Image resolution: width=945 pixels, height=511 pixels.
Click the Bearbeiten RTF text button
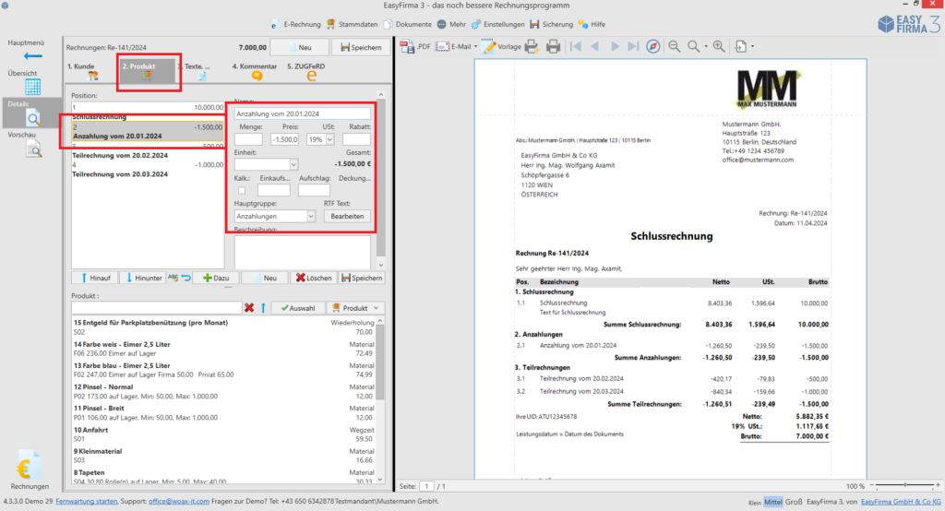(x=346, y=216)
